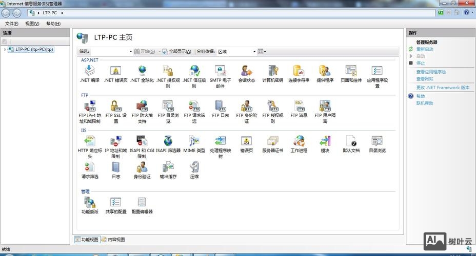The height and width of the screenshot is (256, 476).
Task: Switch to the 功能视图 tab
Action: tap(87, 239)
